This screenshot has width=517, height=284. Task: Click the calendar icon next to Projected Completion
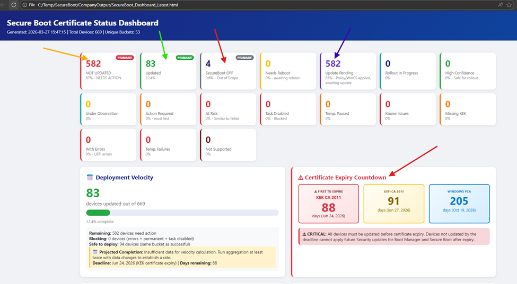[94, 252]
